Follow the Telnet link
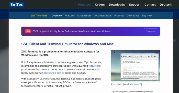This screenshot has height=93, width=179. (60, 73)
